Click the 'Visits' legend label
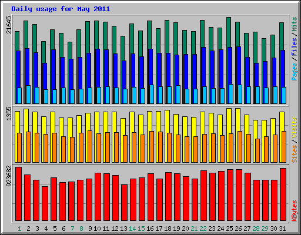Screen dimensions: 301x235 coord(295,127)
